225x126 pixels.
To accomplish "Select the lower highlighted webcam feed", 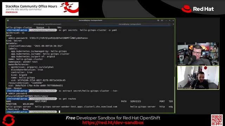I will pyautogui.click(x=198, y=78).
